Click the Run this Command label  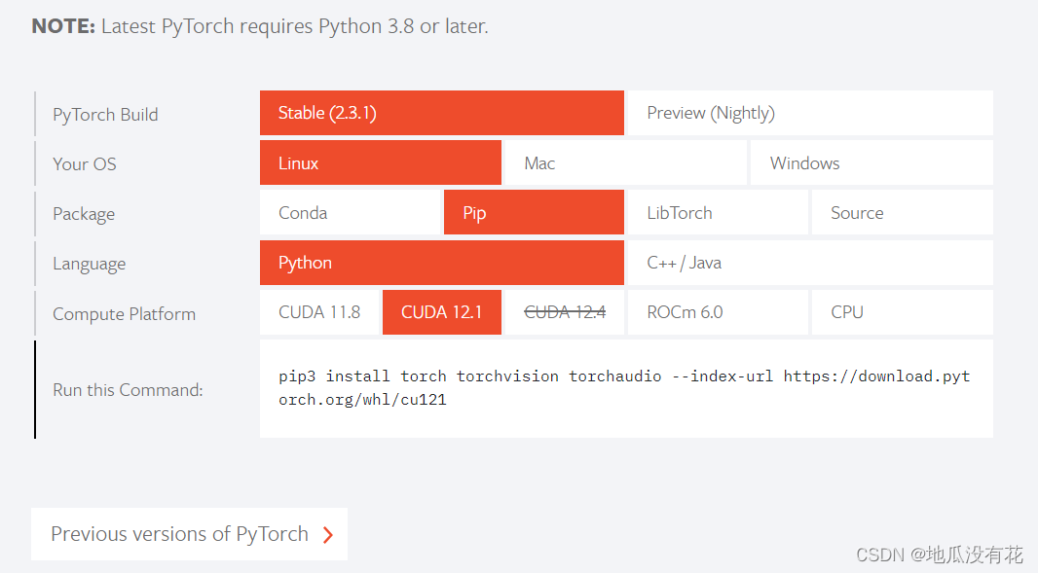tap(128, 390)
